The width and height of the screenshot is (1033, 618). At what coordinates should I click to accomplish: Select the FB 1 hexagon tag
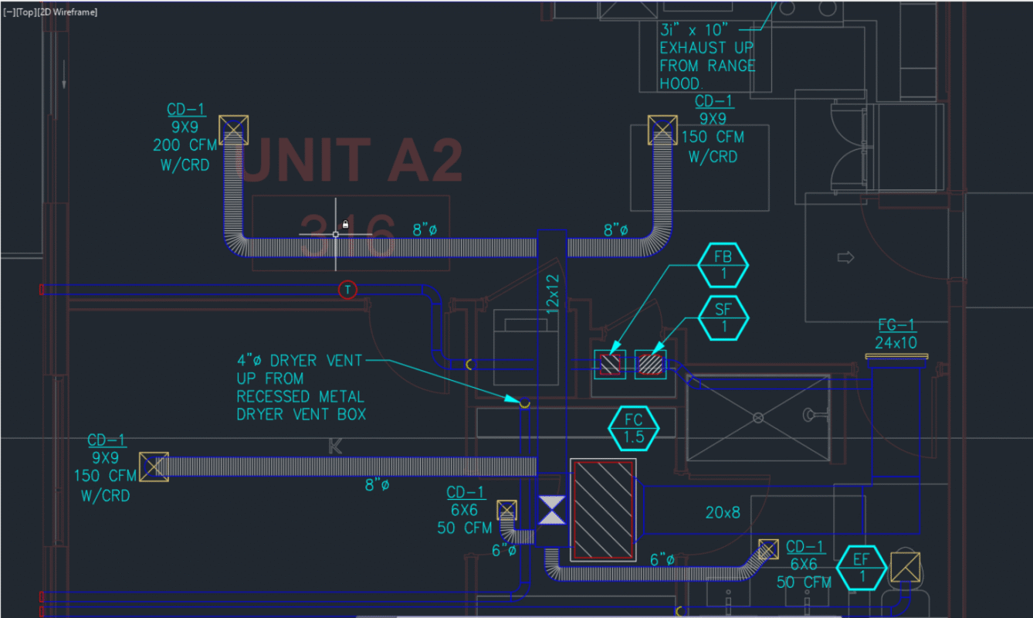click(723, 265)
